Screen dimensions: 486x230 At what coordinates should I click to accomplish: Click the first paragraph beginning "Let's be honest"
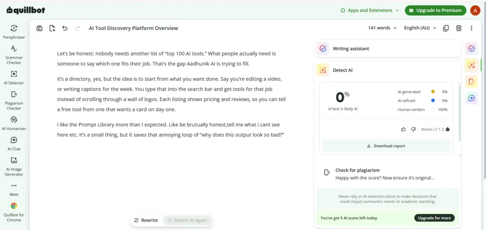click(x=167, y=59)
